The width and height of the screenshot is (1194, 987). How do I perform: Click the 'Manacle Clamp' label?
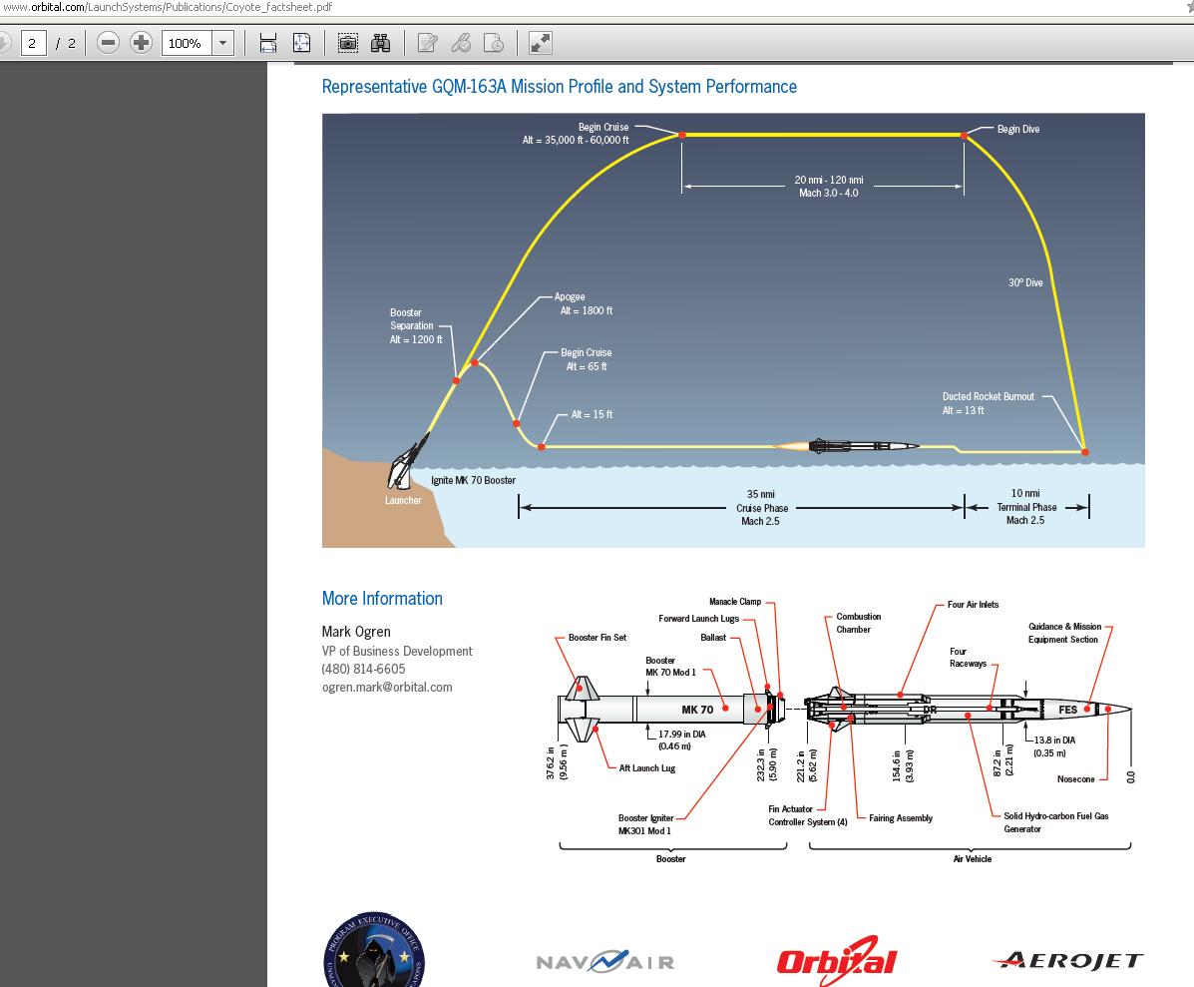coord(735,602)
